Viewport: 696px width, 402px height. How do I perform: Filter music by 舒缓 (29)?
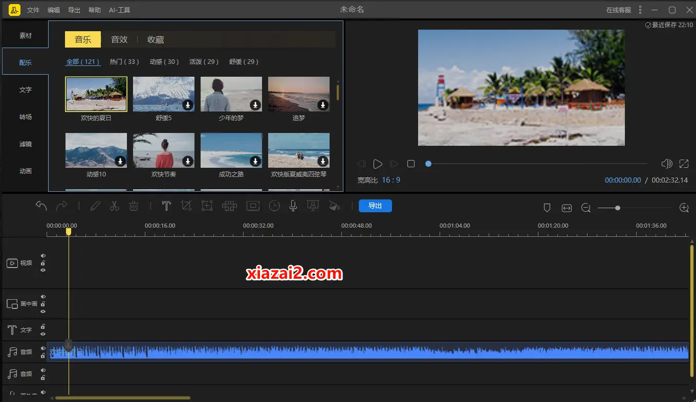tap(244, 61)
